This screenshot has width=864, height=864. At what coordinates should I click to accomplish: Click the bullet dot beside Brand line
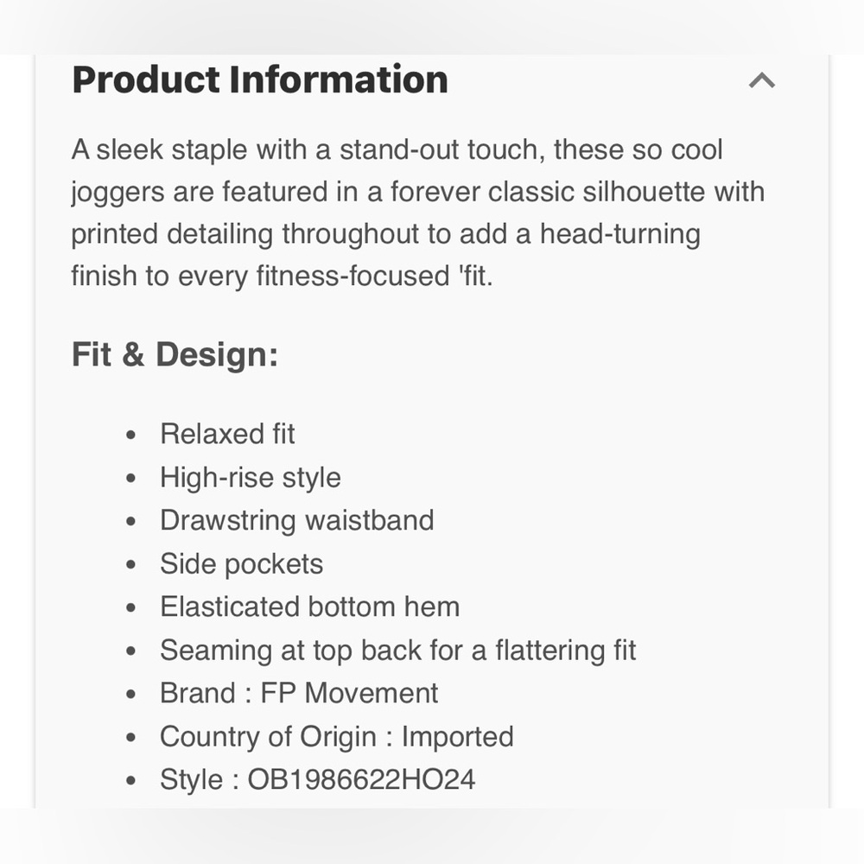tap(130, 695)
